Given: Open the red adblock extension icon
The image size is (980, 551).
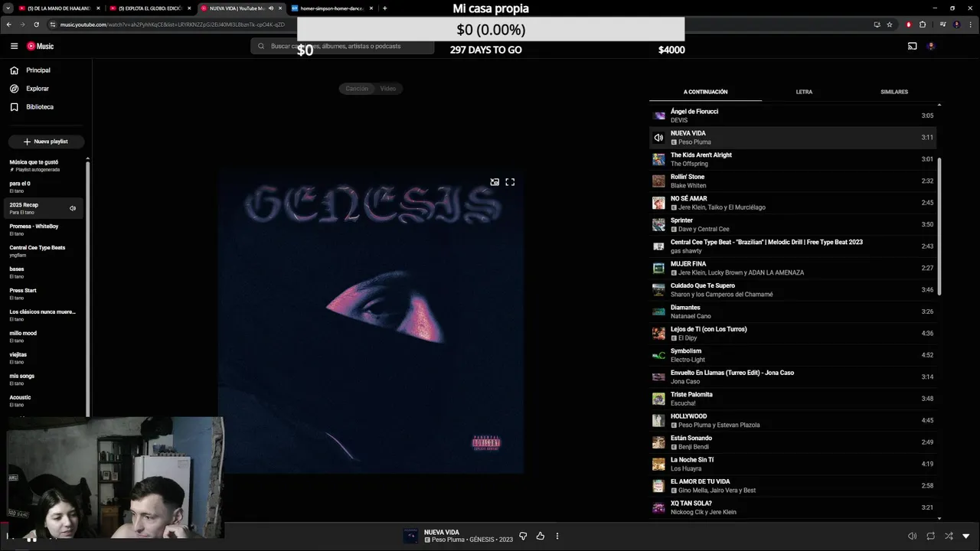Looking at the screenshot, I should (909, 24).
